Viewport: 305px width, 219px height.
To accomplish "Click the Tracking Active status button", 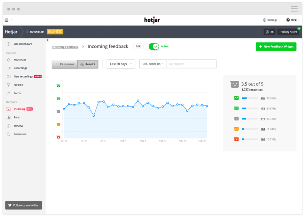I will (x=288, y=32).
